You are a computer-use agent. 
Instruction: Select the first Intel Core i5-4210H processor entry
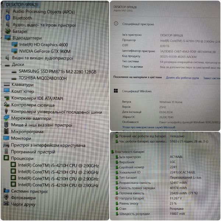(58, 165)
